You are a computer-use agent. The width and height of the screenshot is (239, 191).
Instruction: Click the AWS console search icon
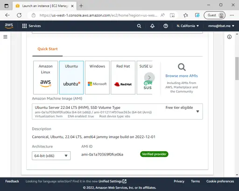(x=139, y=26)
